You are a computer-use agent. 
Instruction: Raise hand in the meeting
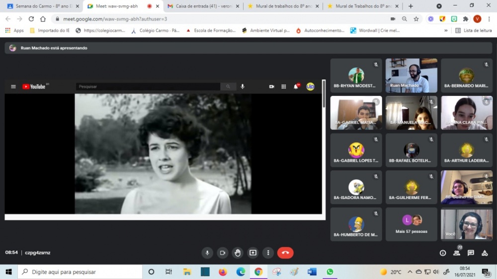click(x=238, y=253)
